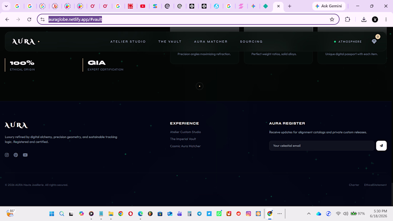Click the page vertical scrollbar thumb

(392, 194)
